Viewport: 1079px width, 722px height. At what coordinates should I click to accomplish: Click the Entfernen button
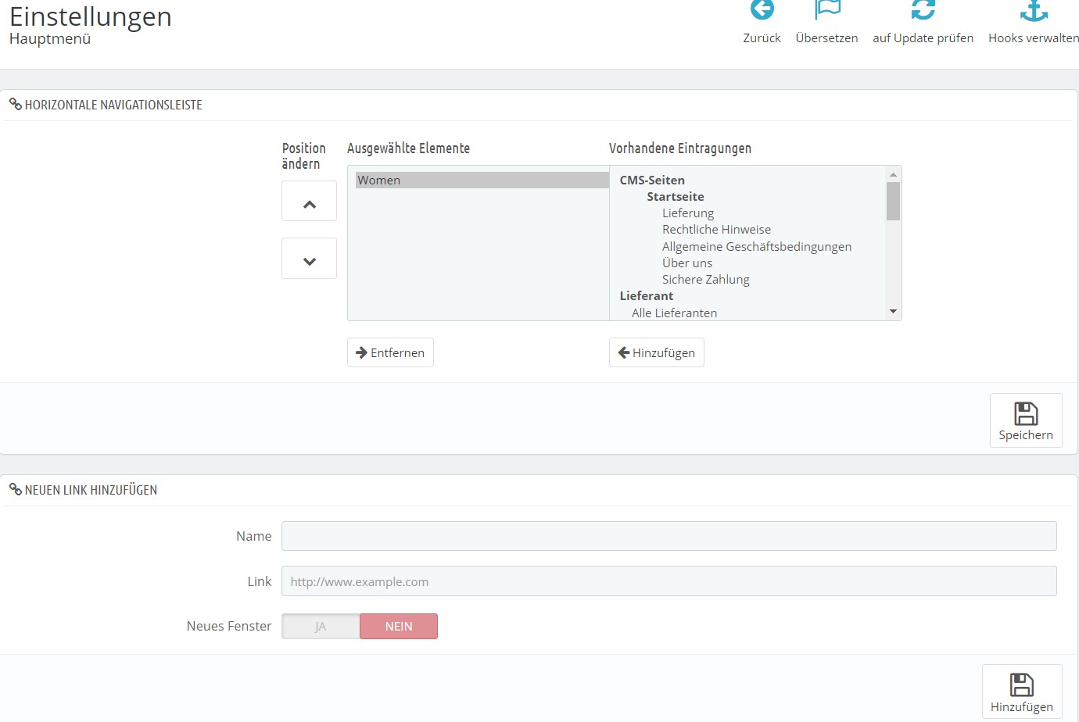[390, 352]
